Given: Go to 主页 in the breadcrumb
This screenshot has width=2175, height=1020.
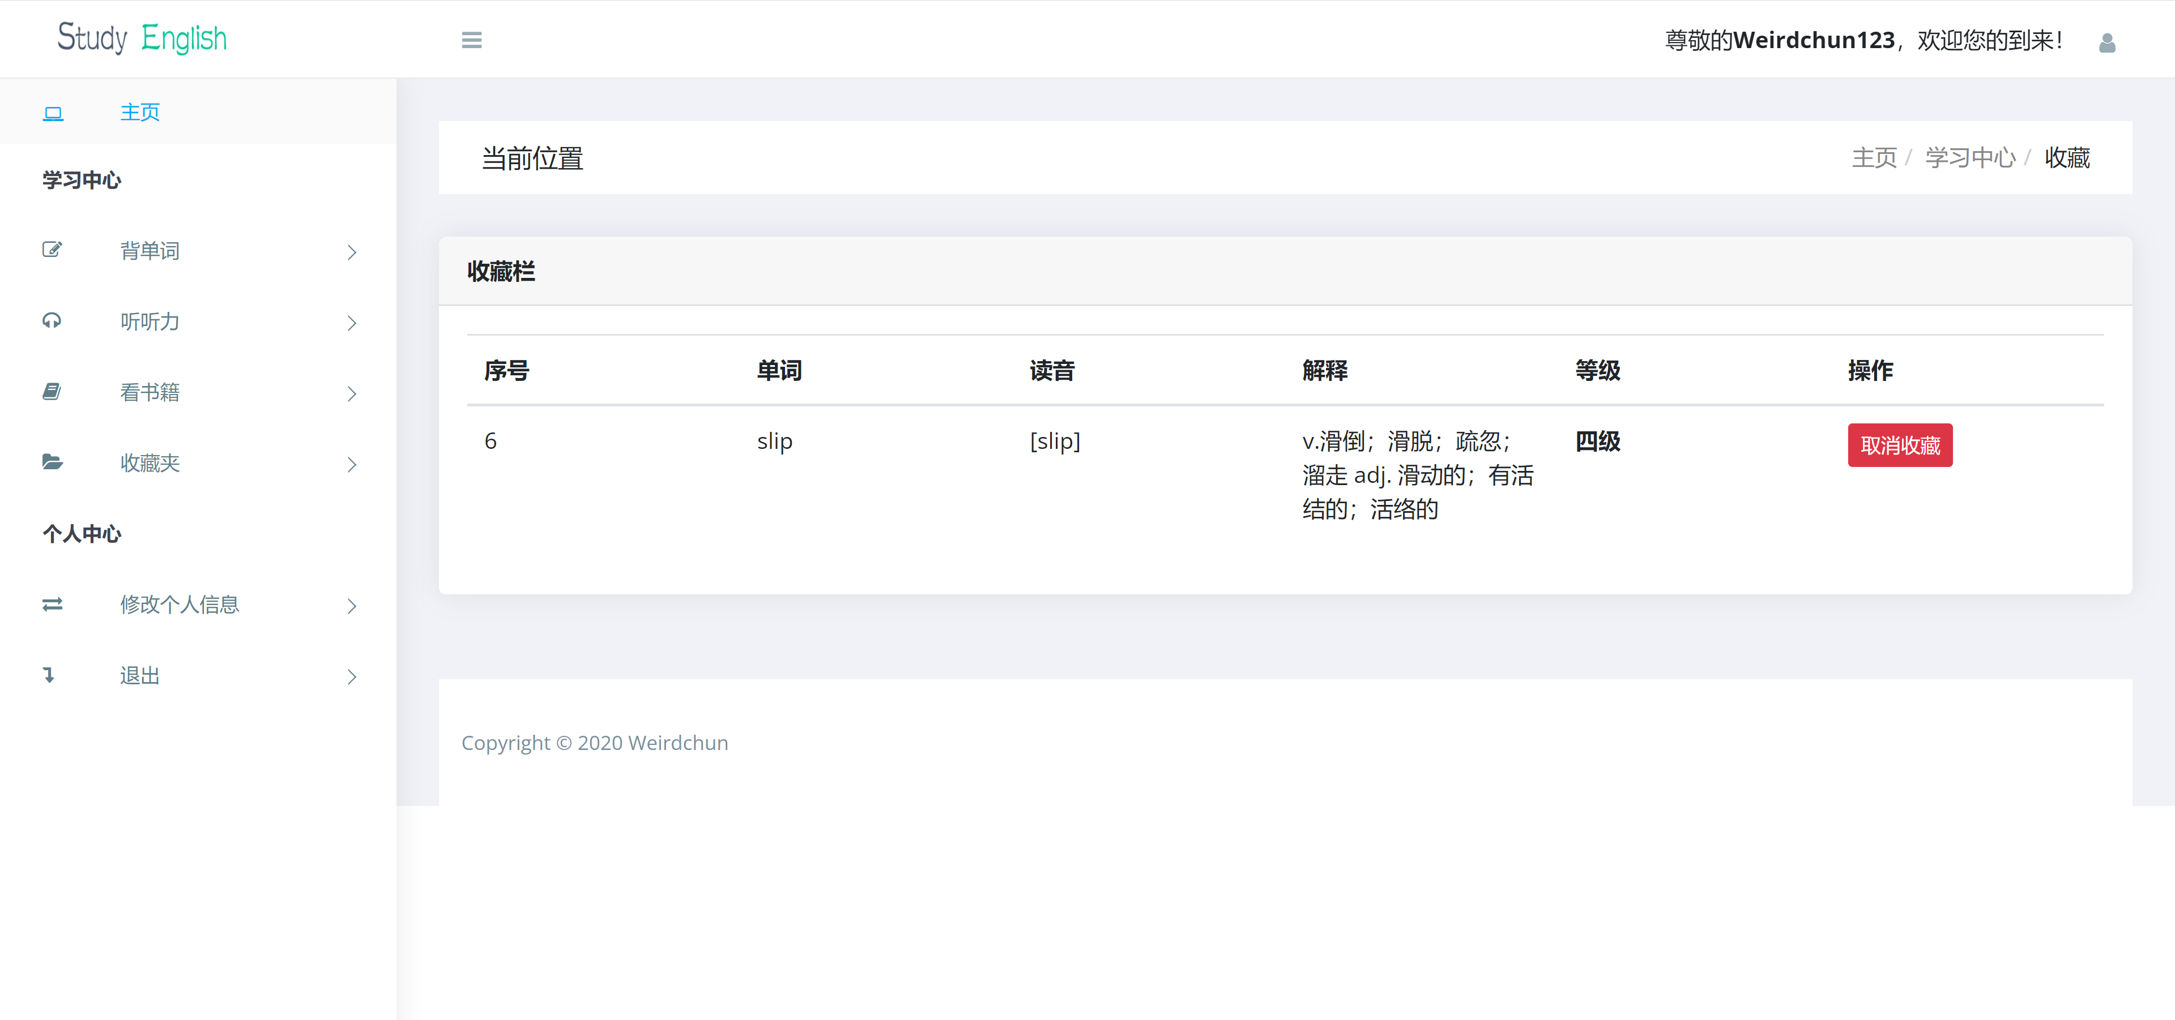Looking at the screenshot, I should point(1874,158).
